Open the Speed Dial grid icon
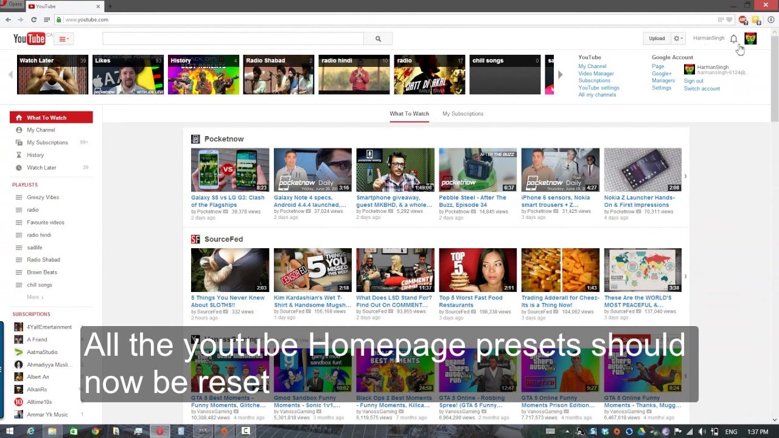 click(x=46, y=19)
